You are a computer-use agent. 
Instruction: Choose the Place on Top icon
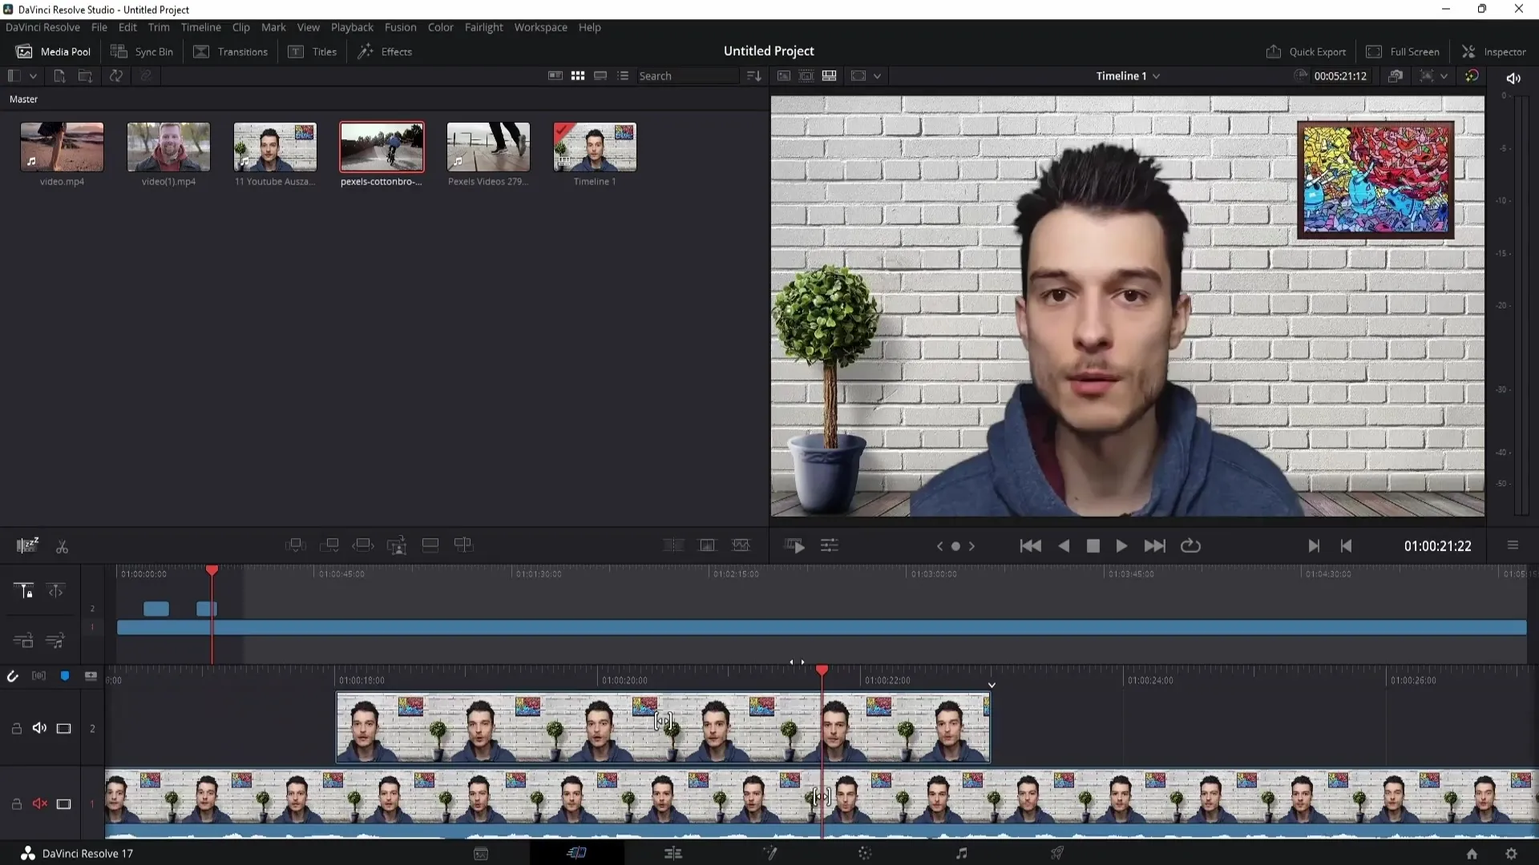click(430, 545)
